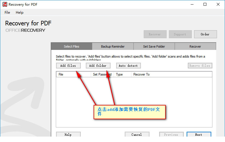Click the Set Password column header
This screenshot has width=225, height=142.
(x=102, y=74)
